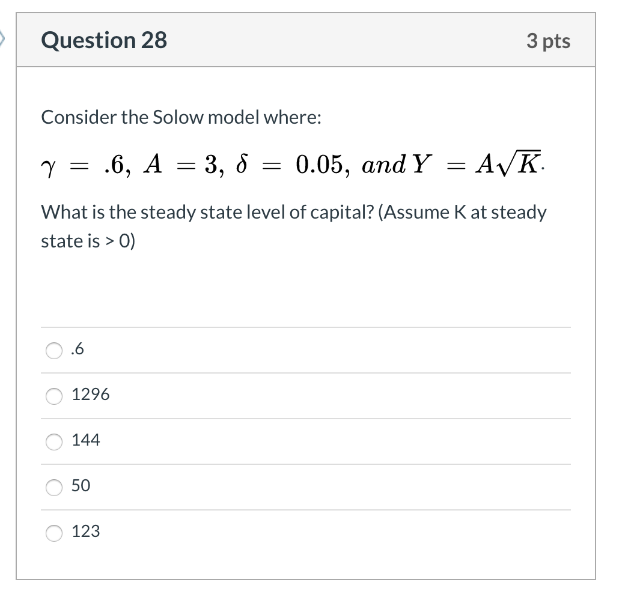Click the answer label 123

coord(85,532)
